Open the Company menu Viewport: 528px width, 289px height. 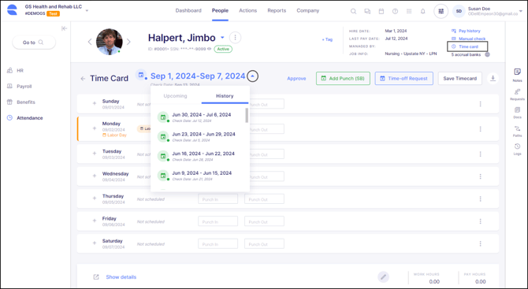coord(308,10)
